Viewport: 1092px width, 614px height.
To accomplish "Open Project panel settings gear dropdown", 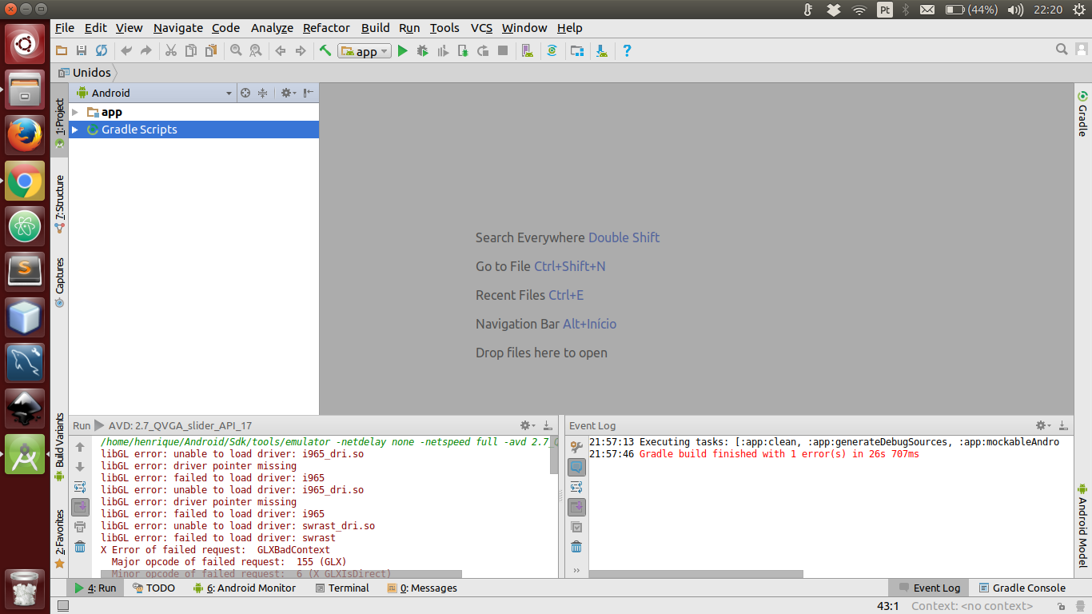I will click(x=288, y=93).
